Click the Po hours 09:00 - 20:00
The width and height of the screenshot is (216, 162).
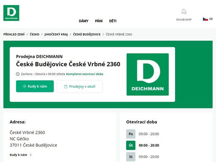149,134
